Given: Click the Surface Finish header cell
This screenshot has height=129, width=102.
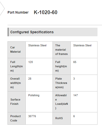Looking at the screenshot, I should [x=16, y=102].
